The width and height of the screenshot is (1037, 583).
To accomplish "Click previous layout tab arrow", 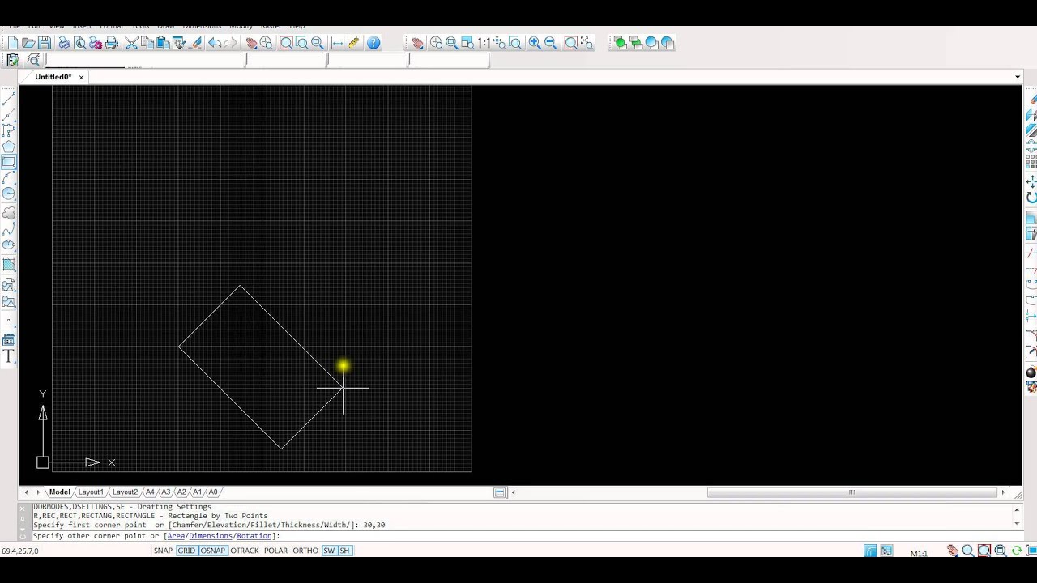I will 26,492.
